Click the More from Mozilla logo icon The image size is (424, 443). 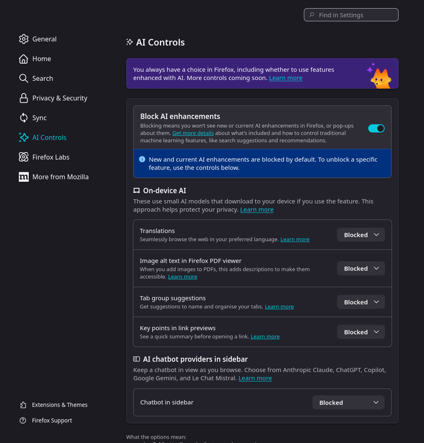(x=23, y=177)
